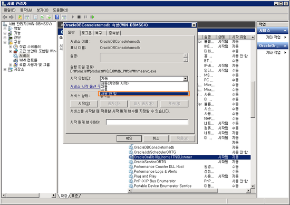Switch to the 복구 tab

click(99, 33)
